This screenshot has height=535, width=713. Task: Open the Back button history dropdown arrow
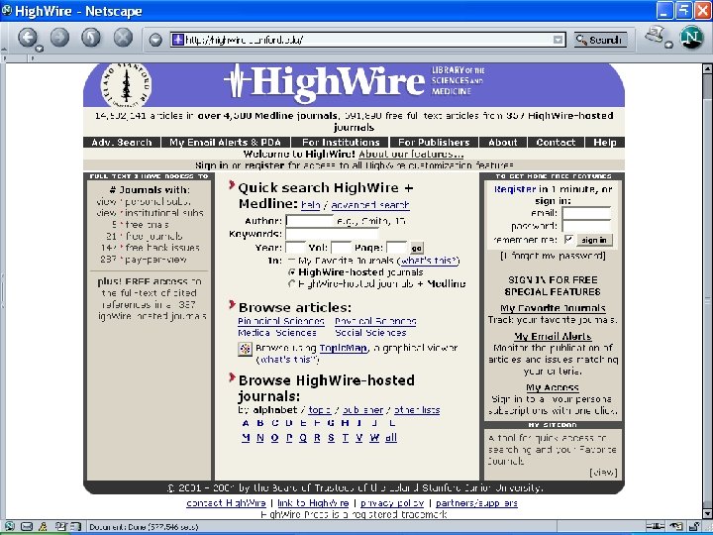40,49
